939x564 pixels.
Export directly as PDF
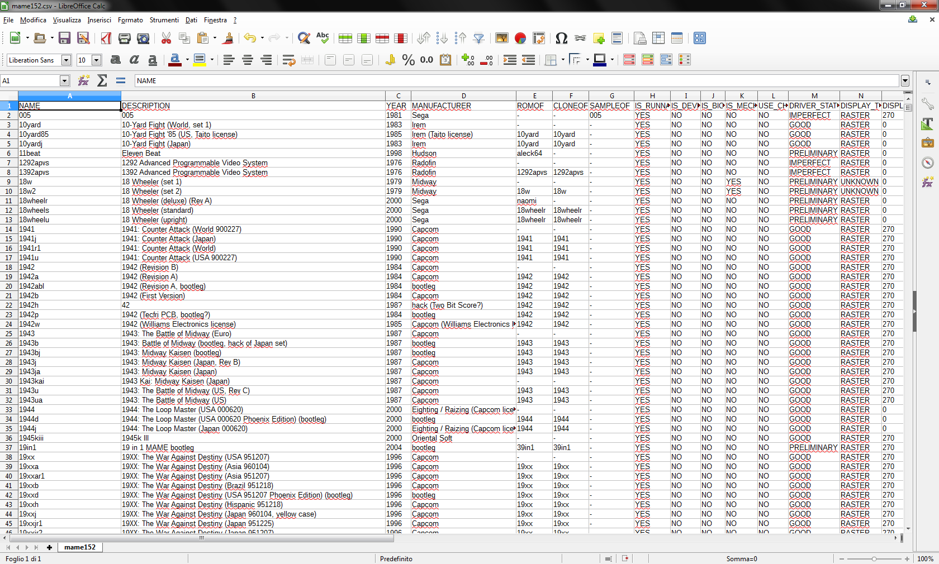pos(106,38)
